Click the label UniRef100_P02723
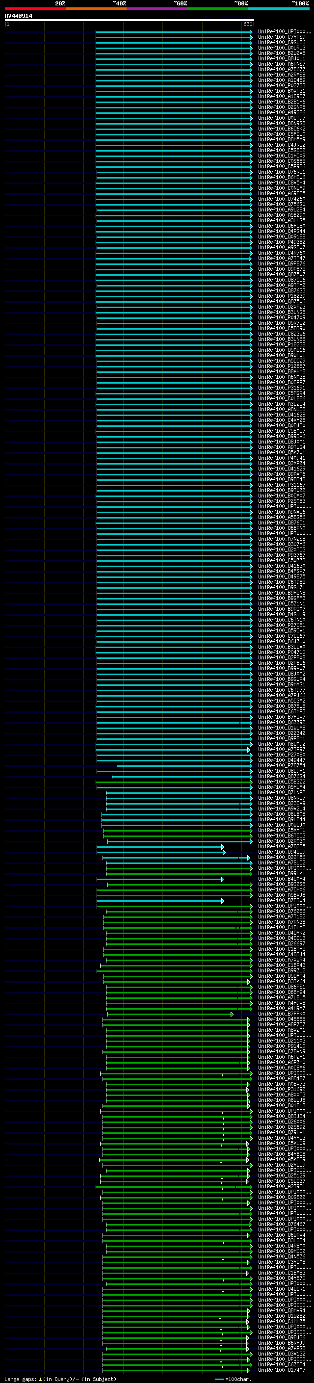The image size is (314, 1383). pos(282,85)
